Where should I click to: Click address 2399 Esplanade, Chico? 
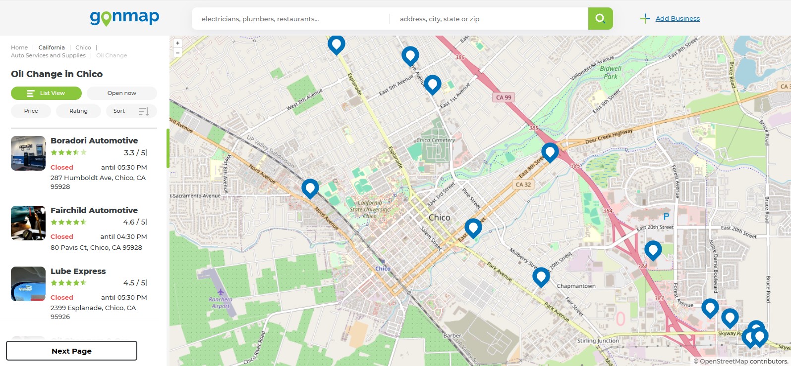93,312
